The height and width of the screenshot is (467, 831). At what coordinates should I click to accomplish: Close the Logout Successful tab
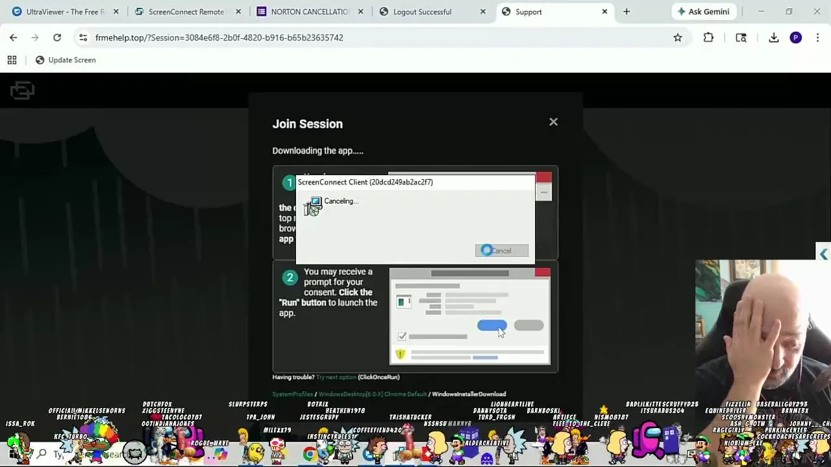click(482, 12)
